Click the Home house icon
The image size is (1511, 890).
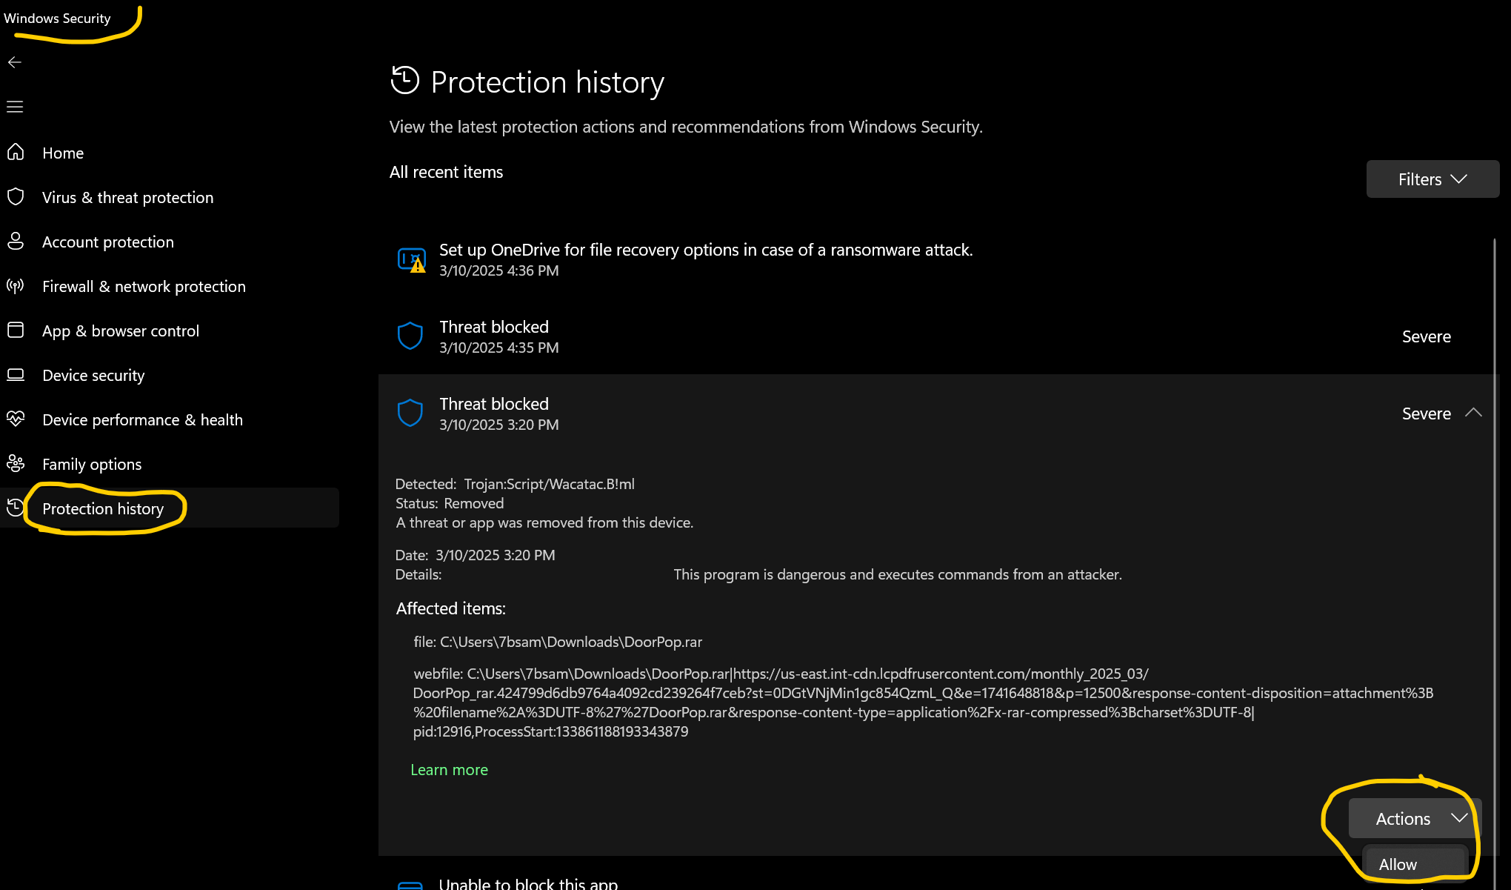[x=16, y=153]
